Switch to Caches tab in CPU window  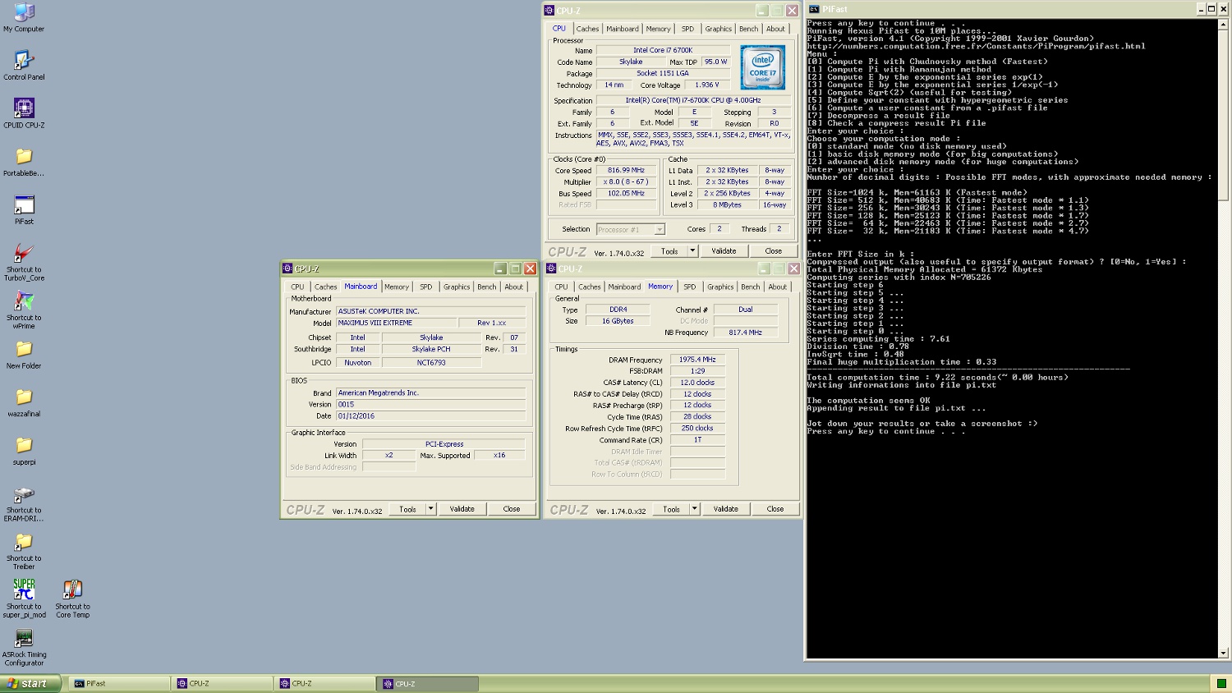click(587, 29)
